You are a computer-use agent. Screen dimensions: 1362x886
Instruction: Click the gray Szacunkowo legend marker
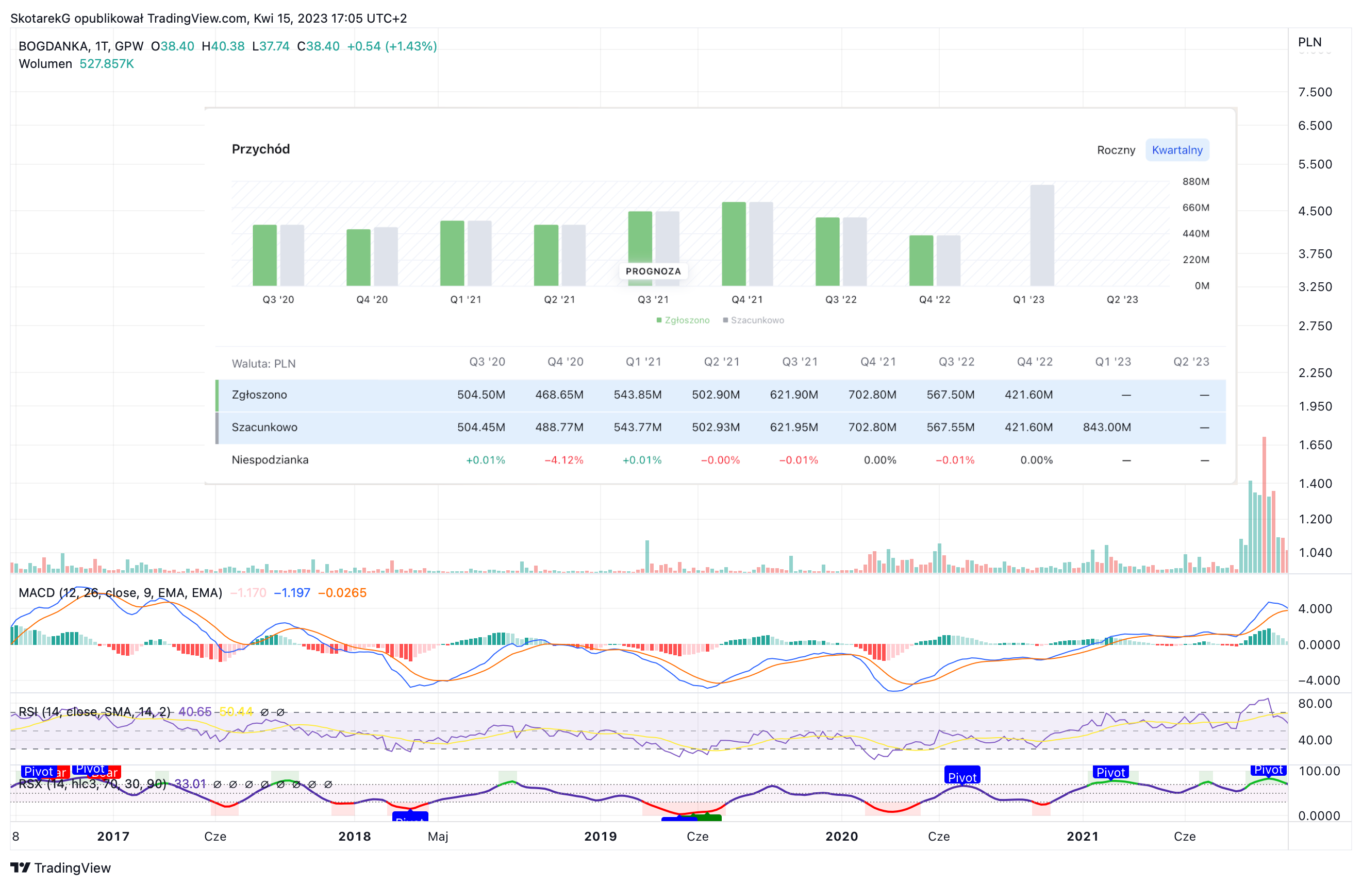click(x=725, y=320)
